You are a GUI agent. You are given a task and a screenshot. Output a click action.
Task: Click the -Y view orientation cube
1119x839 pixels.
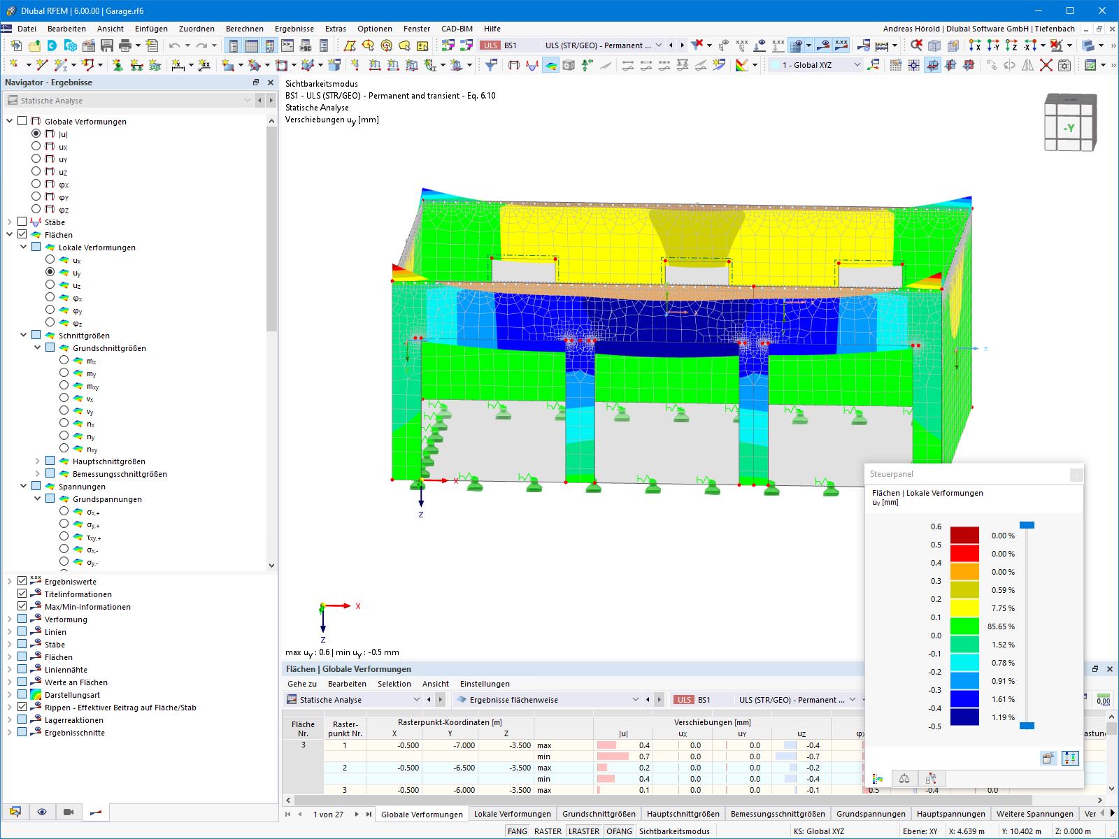(x=1069, y=123)
